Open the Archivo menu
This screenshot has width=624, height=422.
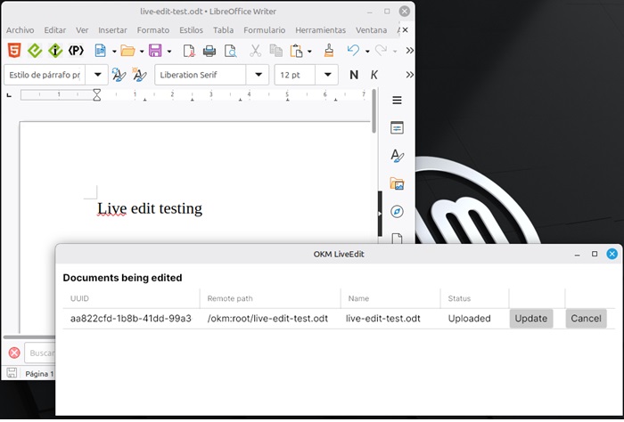pos(20,30)
